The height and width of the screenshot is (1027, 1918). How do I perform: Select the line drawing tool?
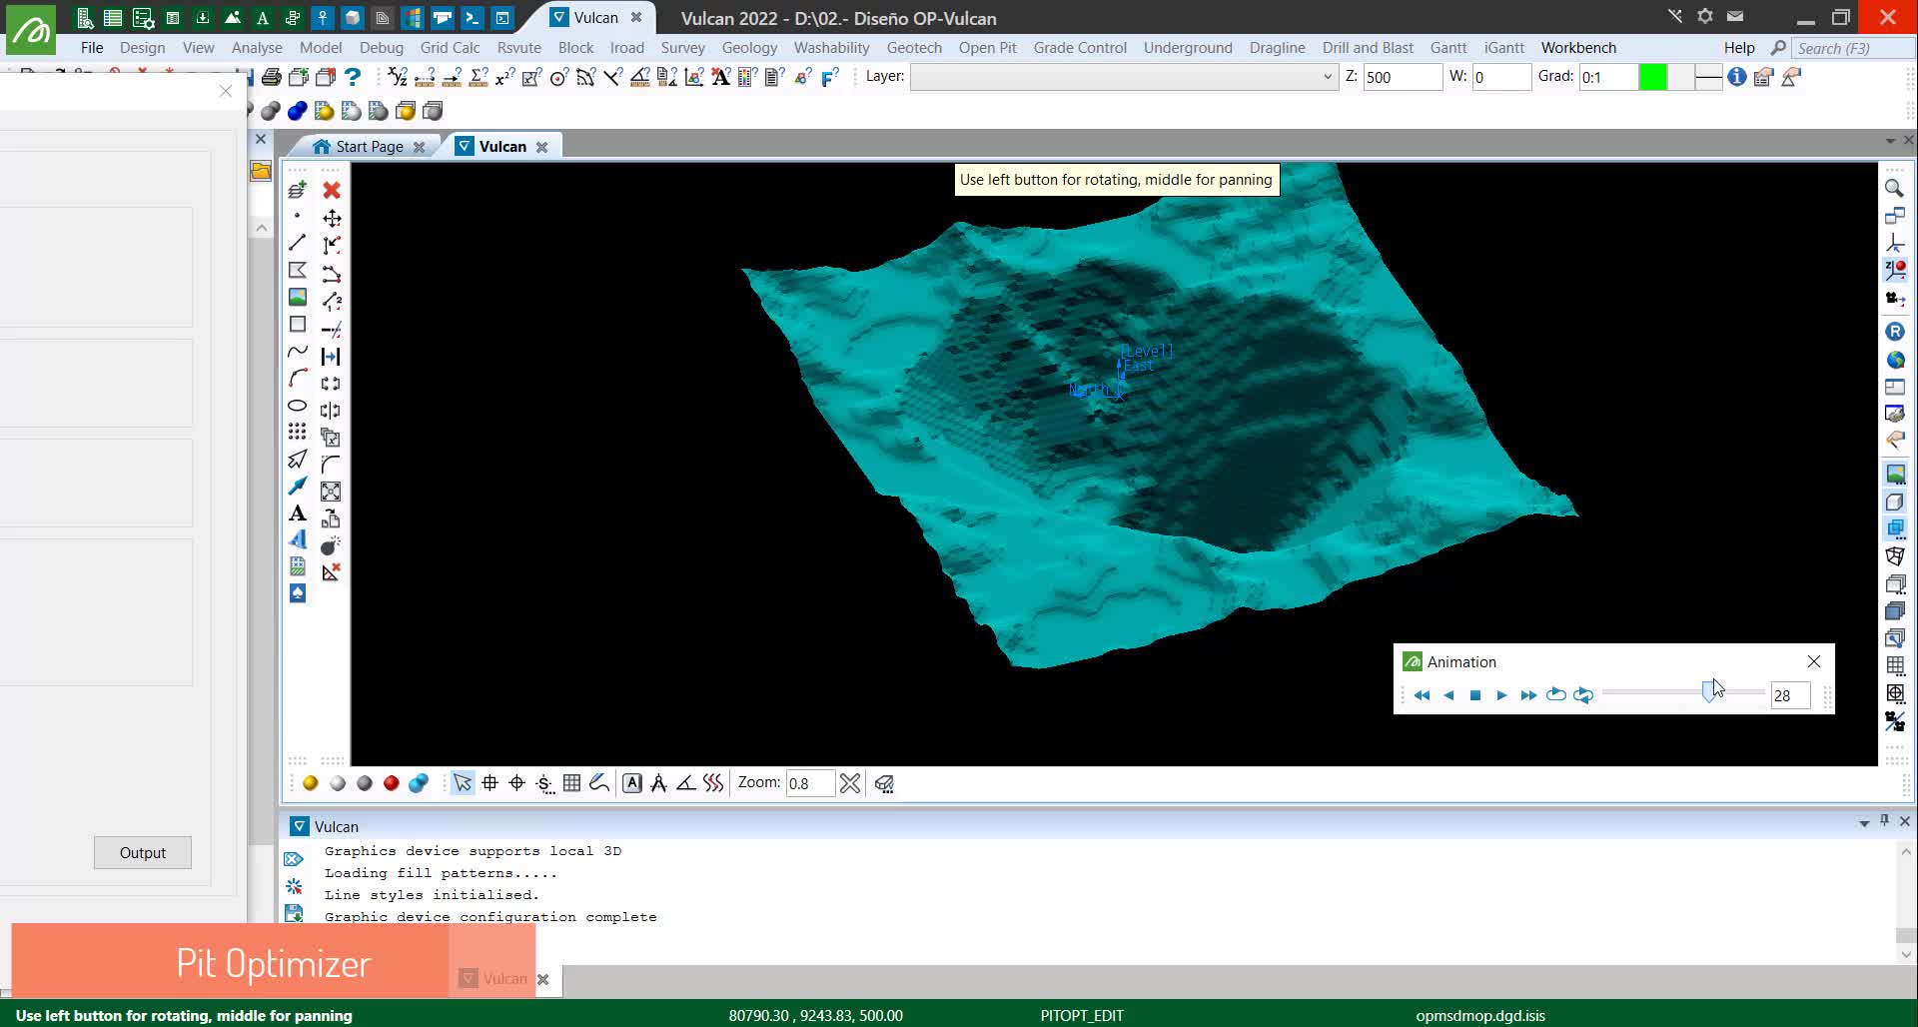click(298, 243)
